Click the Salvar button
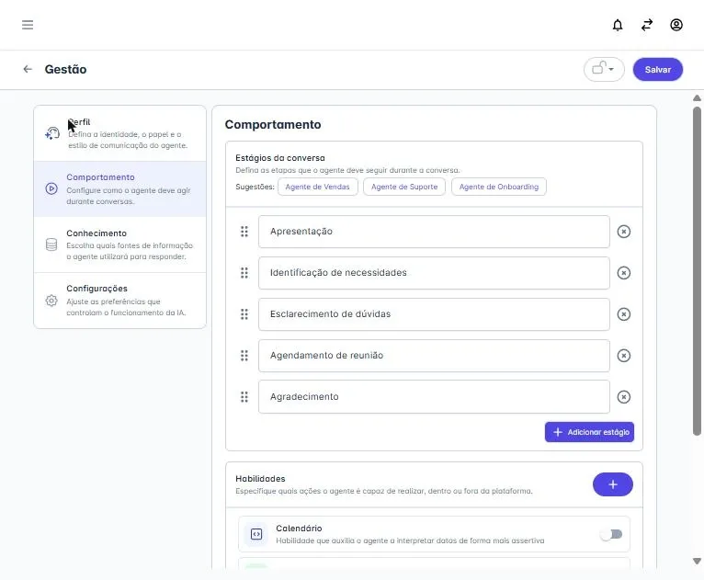 pyautogui.click(x=657, y=70)
